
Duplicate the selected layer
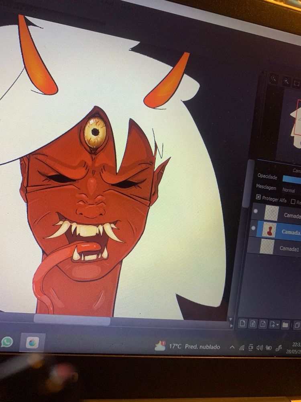pos(297,325)
